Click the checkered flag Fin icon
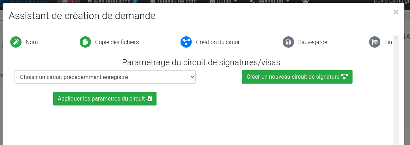This screenshot has height=145, width=410. [374, 42]
